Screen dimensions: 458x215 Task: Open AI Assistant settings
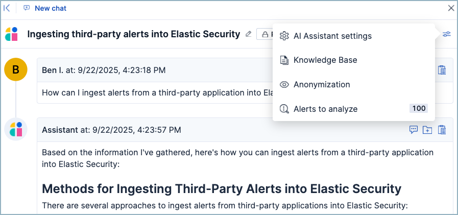point(332,36)
